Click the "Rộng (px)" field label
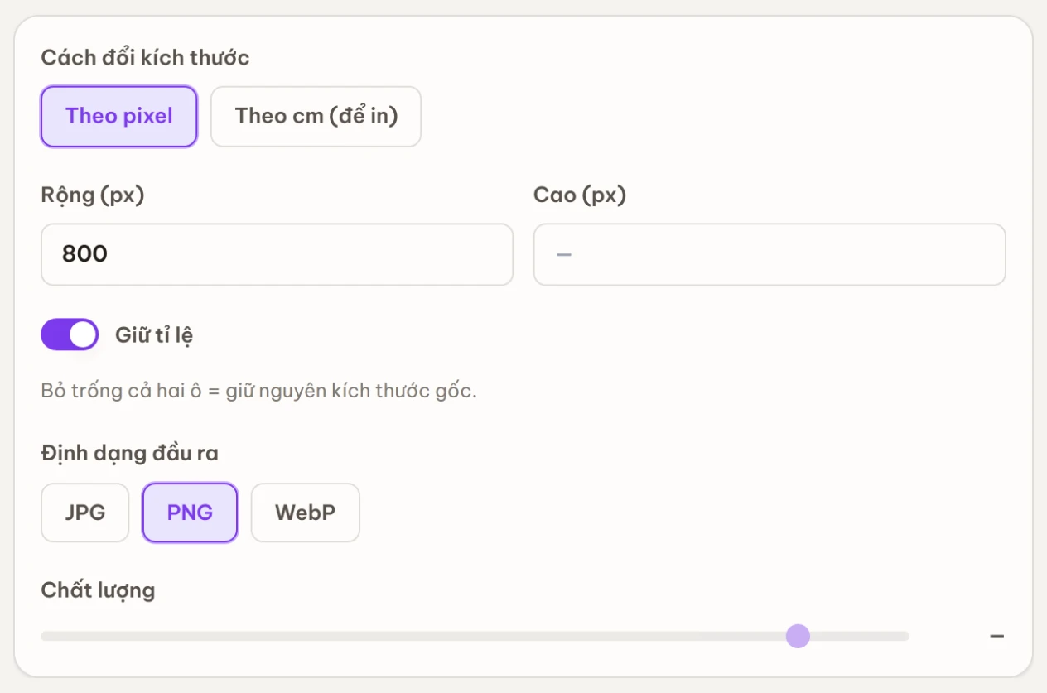 coord(93,195)
